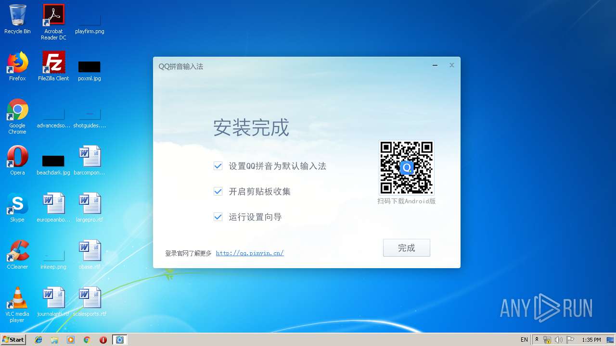This screenshot has width=616, height=346.
Task: Select the largepro.rtf document icon
Action: [x=90, y=208]
